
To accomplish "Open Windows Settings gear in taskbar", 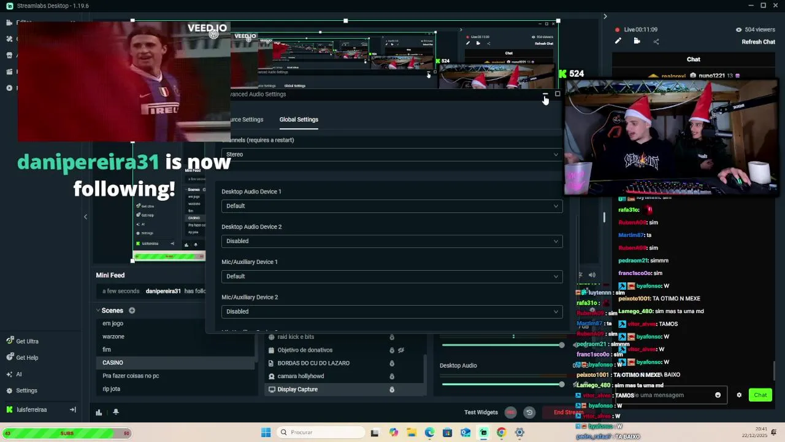I will point(519,433).
